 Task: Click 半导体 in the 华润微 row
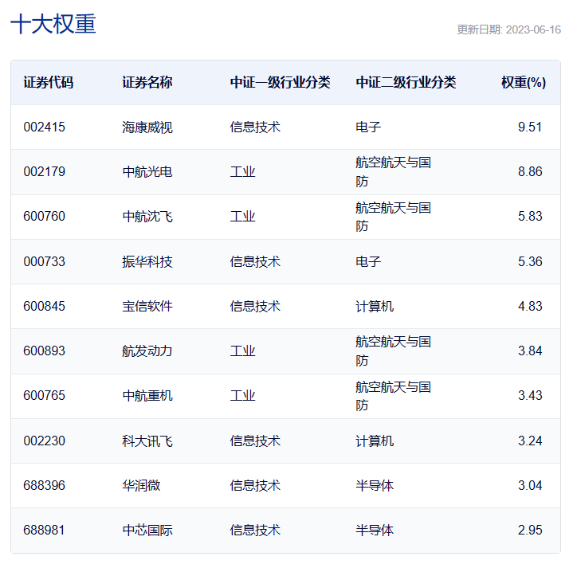tap(375, 486)
